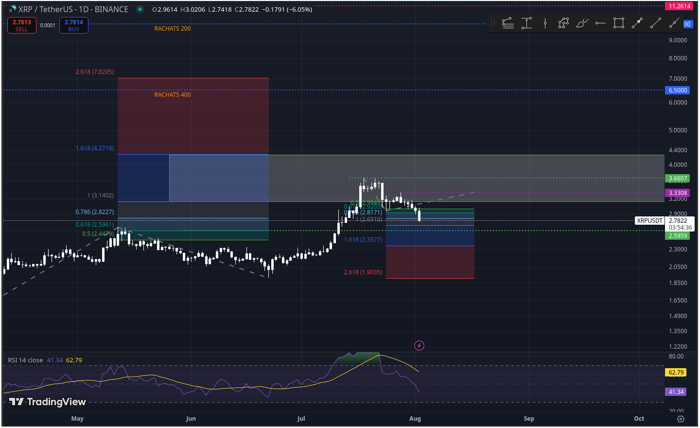This screenshot has width=700, height=428.
Task: Select the RACHATS 200 text label
Action: [x=173, y=29]
